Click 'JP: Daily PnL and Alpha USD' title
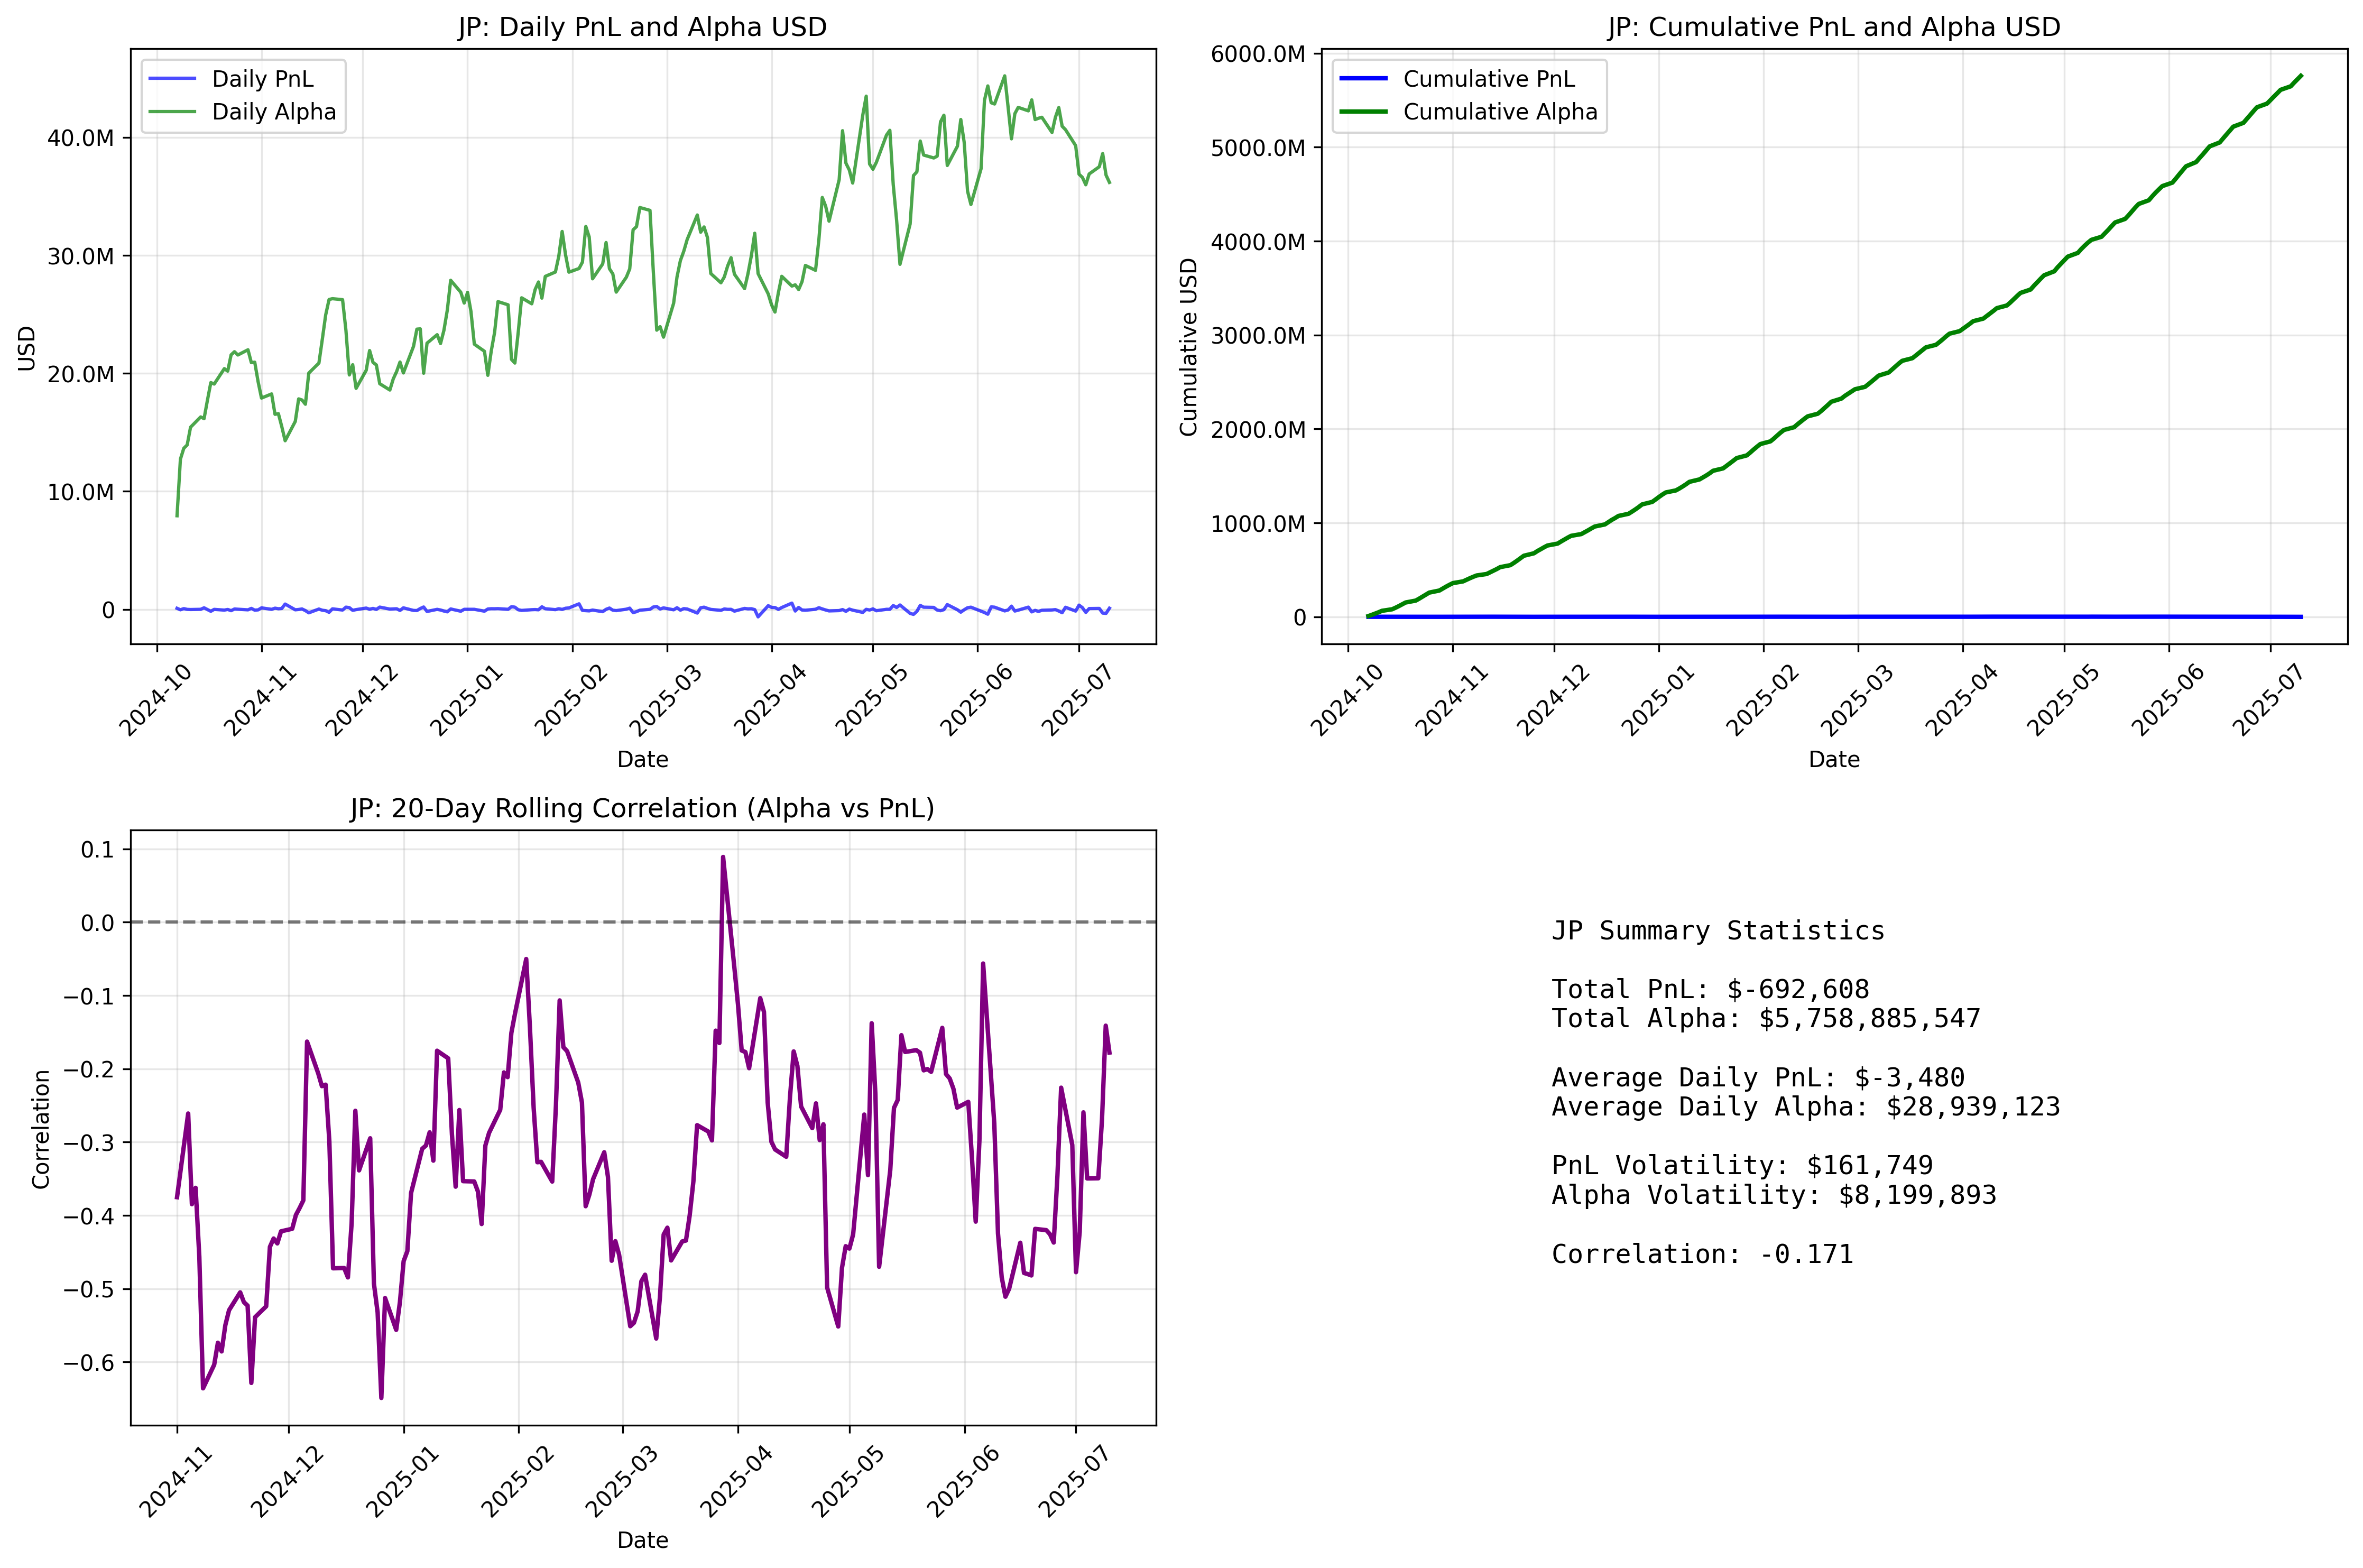The height and width of the screenshot is (1568, 2363). click(642, 27)
